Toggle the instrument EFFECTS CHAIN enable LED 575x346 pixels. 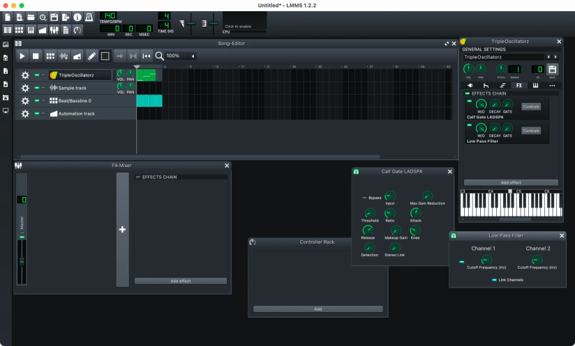(x=468, y=93)
